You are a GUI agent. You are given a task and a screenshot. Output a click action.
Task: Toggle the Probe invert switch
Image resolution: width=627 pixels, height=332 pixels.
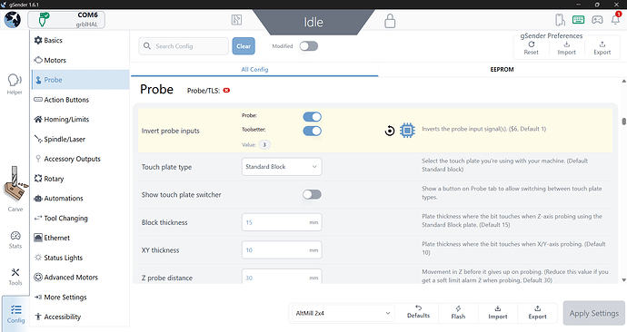312,117
